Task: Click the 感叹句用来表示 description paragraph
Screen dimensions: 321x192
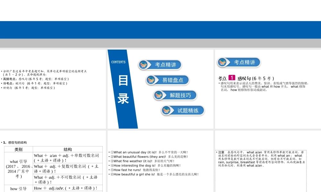Action: pos(264,86)
